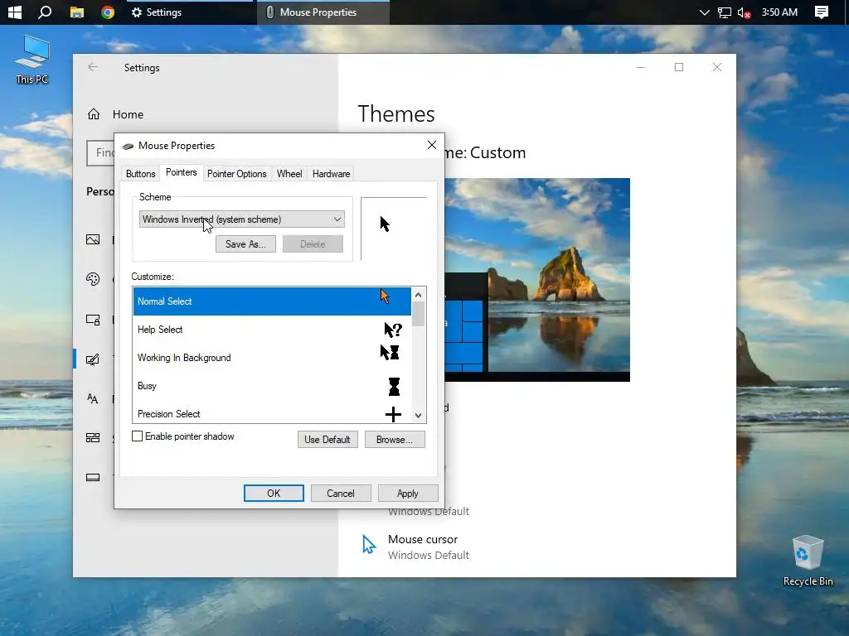The width and height of the screenshot is (849, 636).
Task: Click the Help Select cursor icon
Action: coord(393,330)
